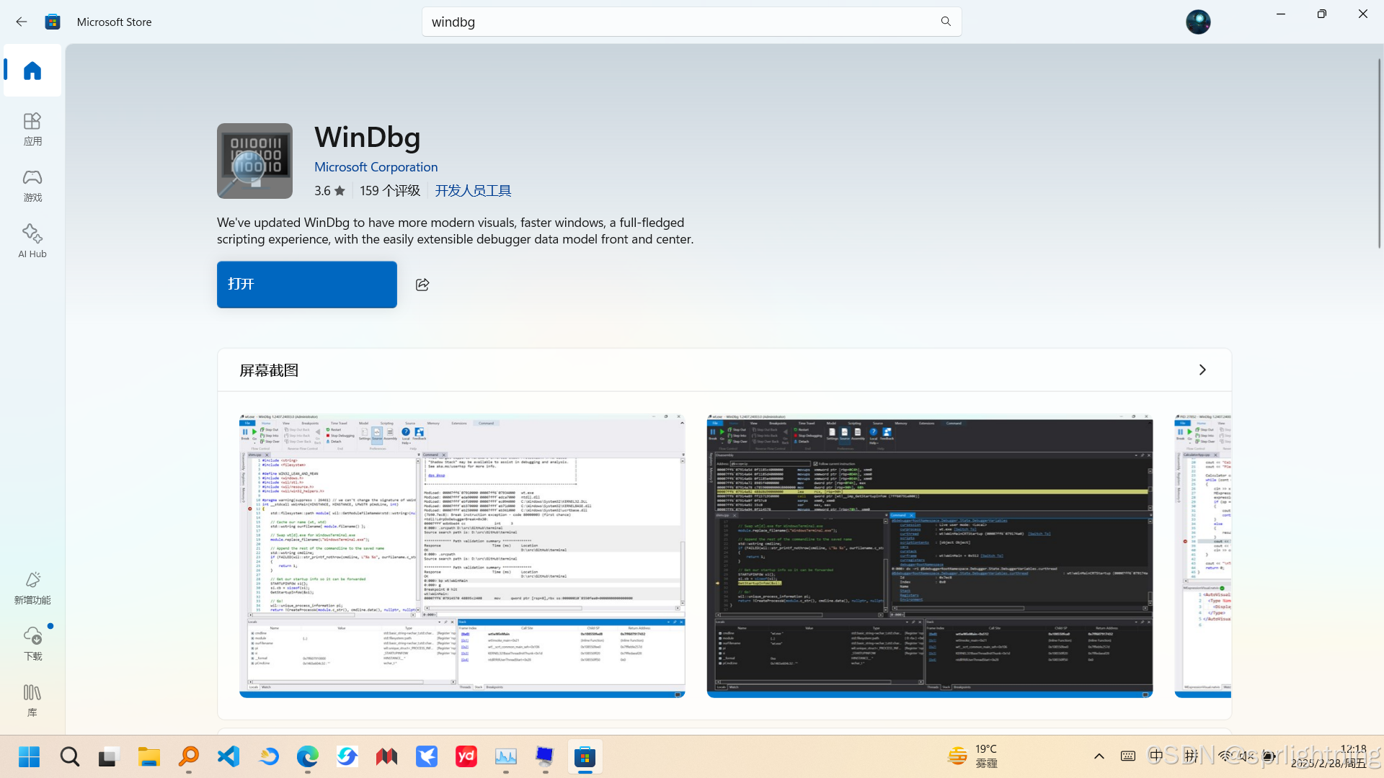This screenshot has width=1384, height=778.
Task: Open 库 (Library) in sidebar
Action: [32, 700]
